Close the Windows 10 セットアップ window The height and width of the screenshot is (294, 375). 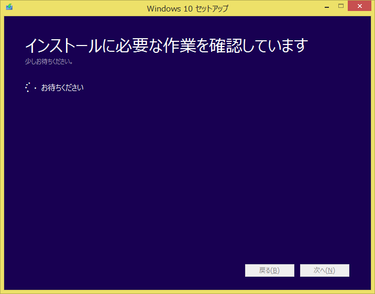tap(359, 6)
